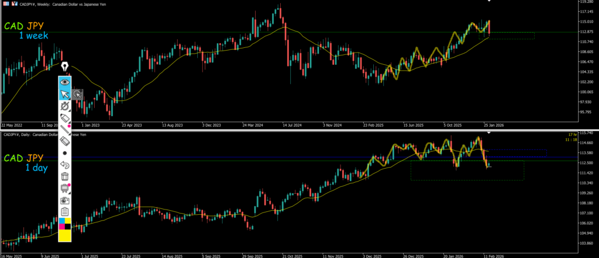
Task: Click the white chart shift marker on weekly chart
Action: [490, 2]
